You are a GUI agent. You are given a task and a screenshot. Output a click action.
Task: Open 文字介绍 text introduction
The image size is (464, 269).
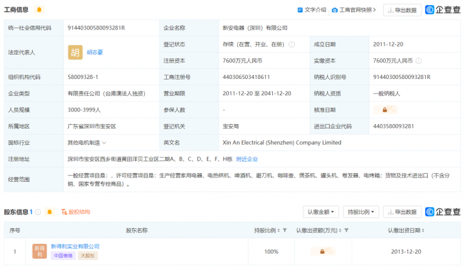312,10
